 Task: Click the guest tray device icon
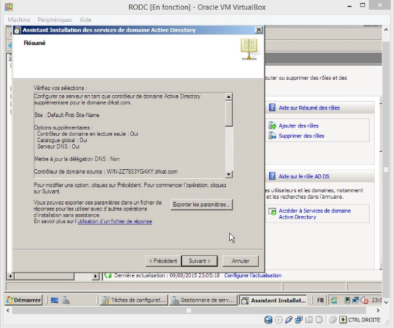pyautogui.click(x=347, y=300)
